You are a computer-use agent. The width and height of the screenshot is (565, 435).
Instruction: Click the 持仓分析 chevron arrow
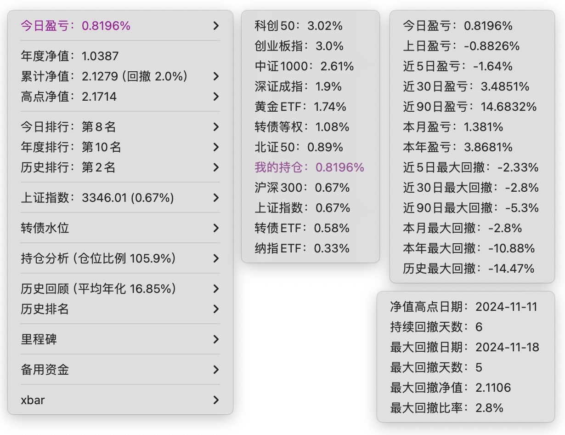click(x=216, y=258)
